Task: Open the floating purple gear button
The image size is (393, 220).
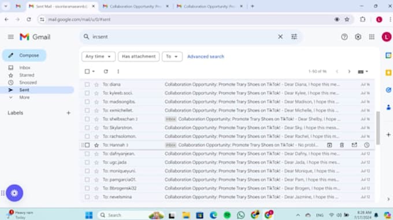Action: pos(14,193)
